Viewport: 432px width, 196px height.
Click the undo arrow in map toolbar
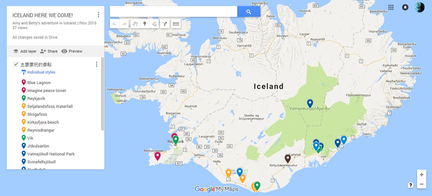(114, 24)
